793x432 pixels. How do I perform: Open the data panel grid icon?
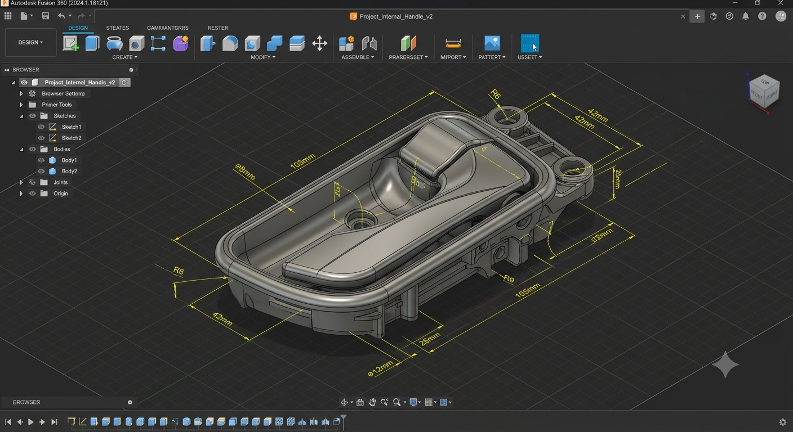pyautogui.click(x=8, y=16)
